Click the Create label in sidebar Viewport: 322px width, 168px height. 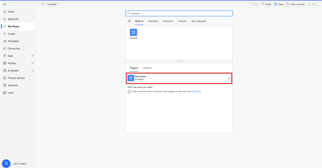(x=11, y=34)
